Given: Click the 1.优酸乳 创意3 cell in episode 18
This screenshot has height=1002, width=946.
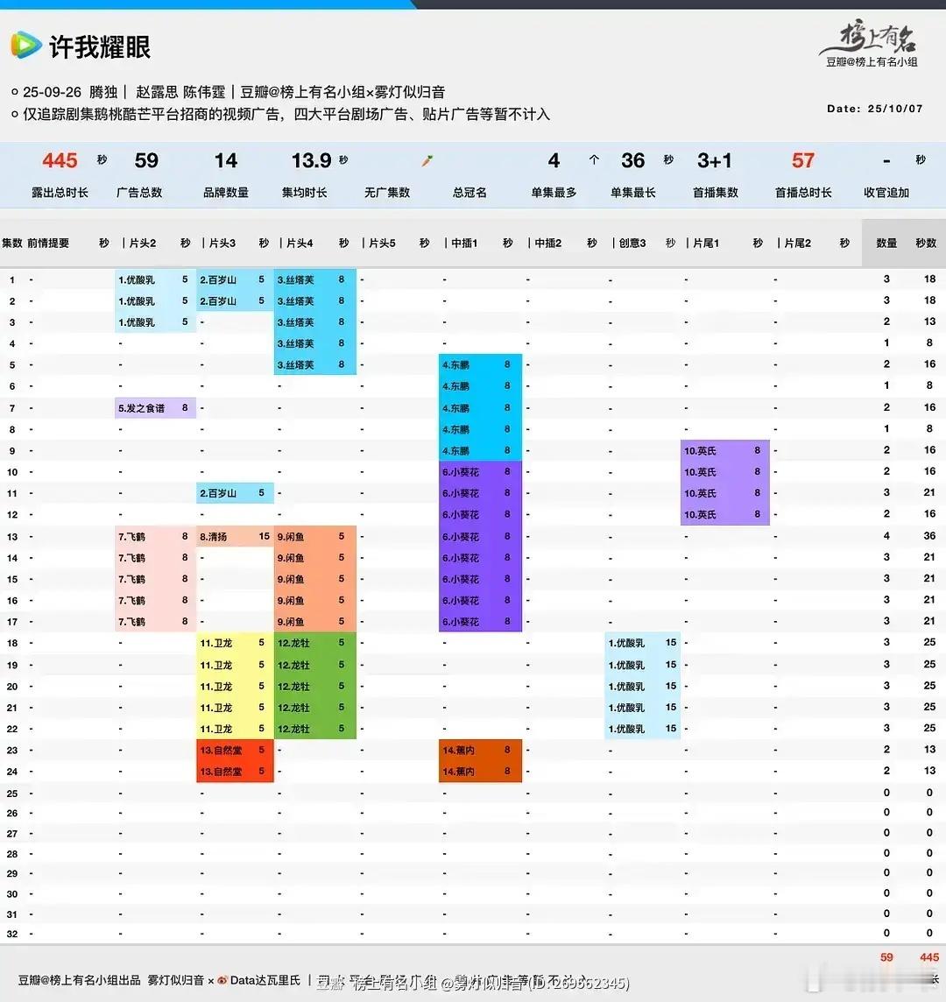Looking at the screenshot, I should click(x=642, y=643).
